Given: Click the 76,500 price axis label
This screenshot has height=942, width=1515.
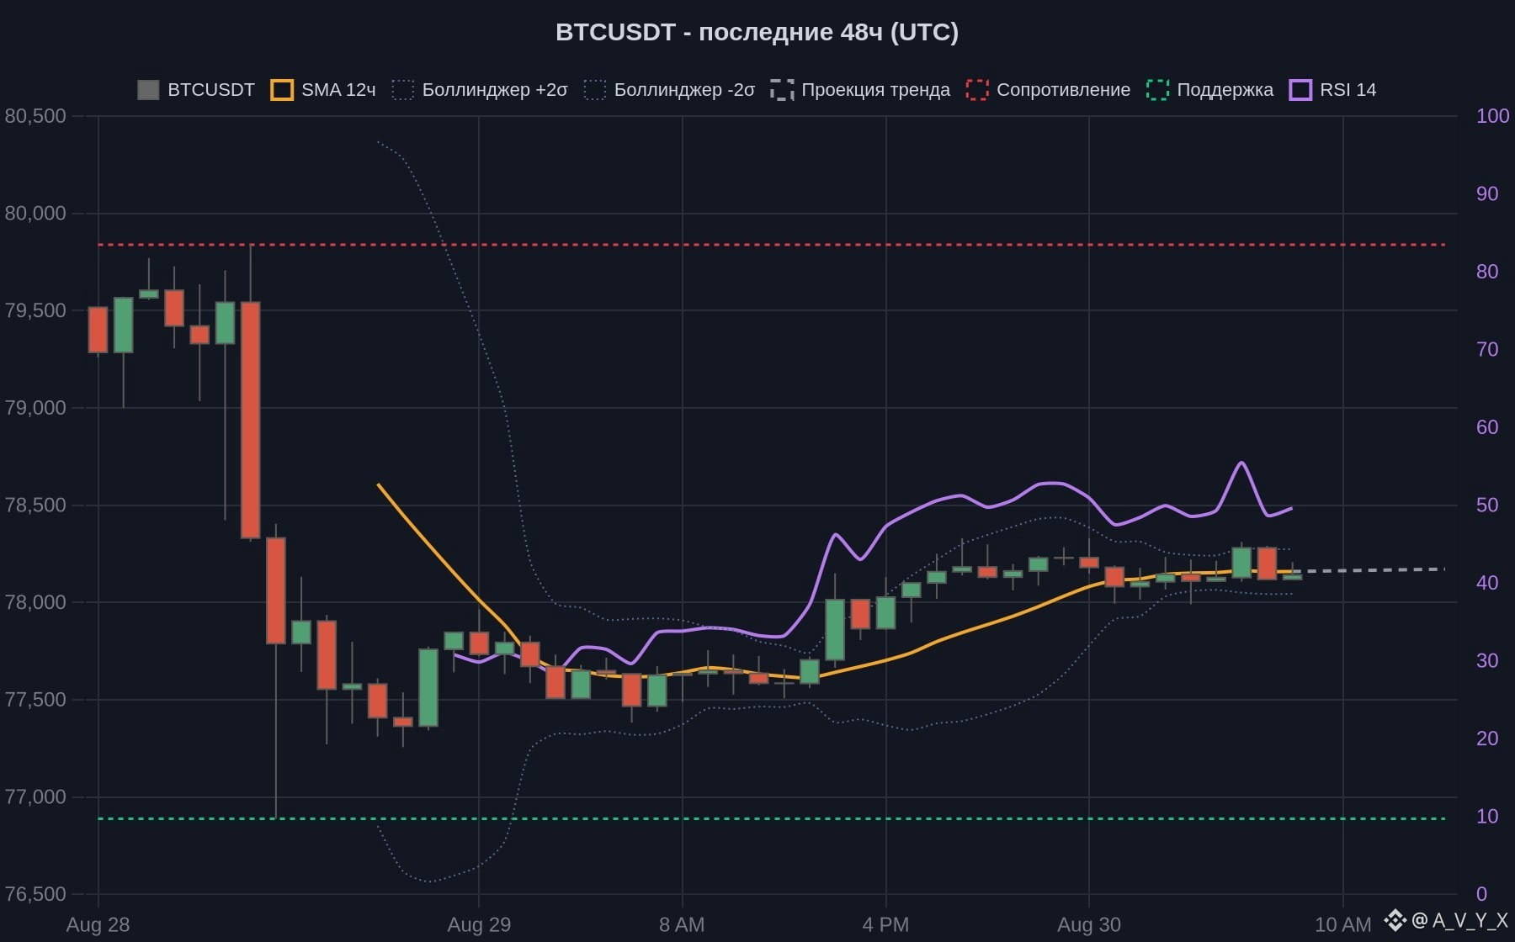Looking at the screenshot, I should (35, 894).
